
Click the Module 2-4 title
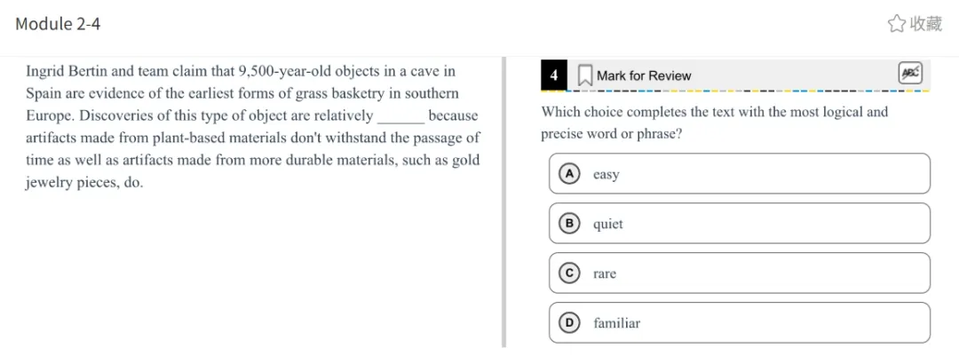pos(58,24)
